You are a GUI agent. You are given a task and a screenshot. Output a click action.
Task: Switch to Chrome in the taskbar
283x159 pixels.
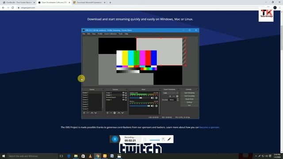(x=97, y=156)
